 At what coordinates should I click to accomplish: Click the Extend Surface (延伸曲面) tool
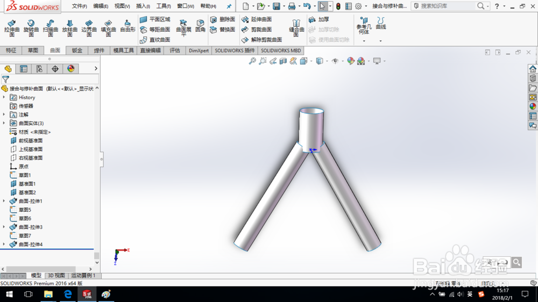click(x=257, y=19)
